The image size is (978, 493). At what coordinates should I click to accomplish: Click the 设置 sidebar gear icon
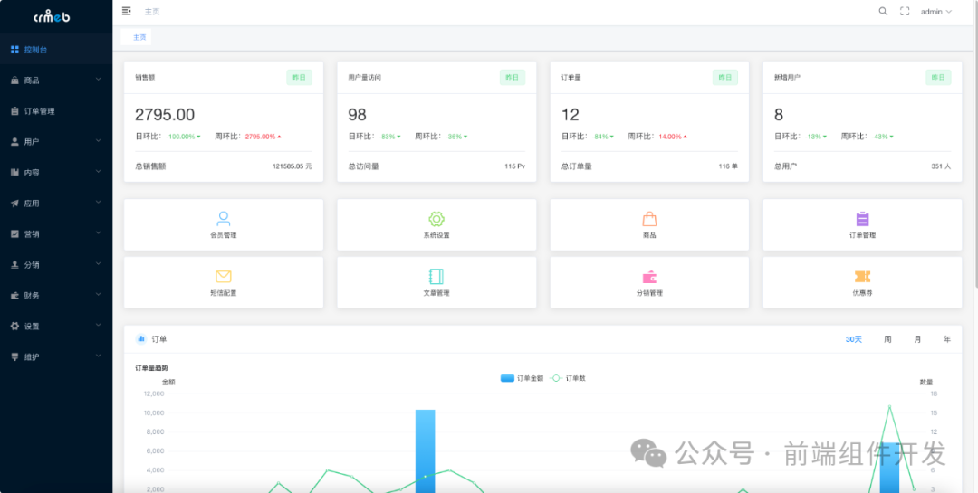(x=15, y=326)
